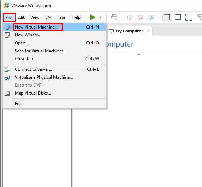Image resolution: width=202 pixels, height=187 pixels.
Task: Choose Open... from the File menu
Action: coord(54,43)
